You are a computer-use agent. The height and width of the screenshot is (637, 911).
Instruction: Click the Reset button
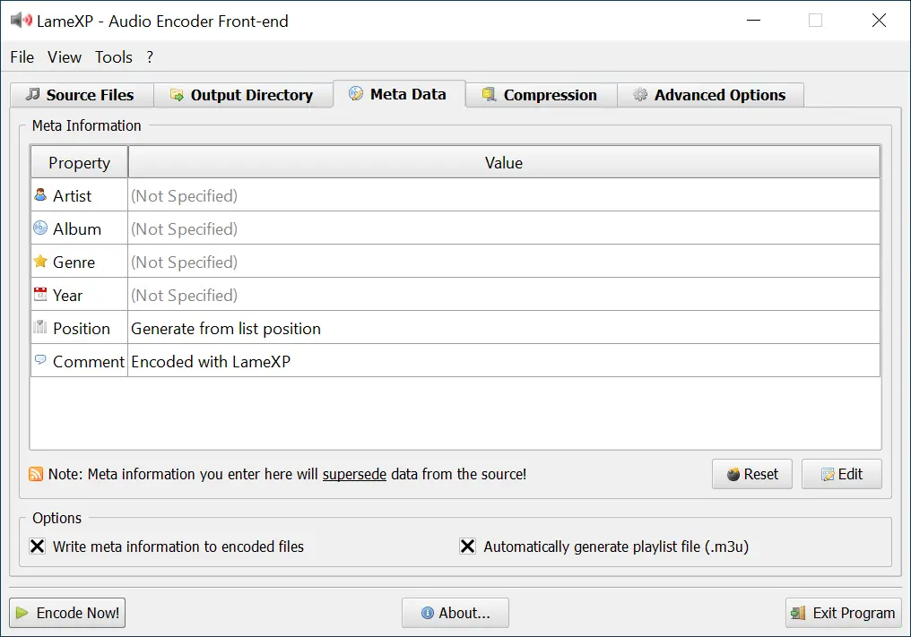coord(752,474)
